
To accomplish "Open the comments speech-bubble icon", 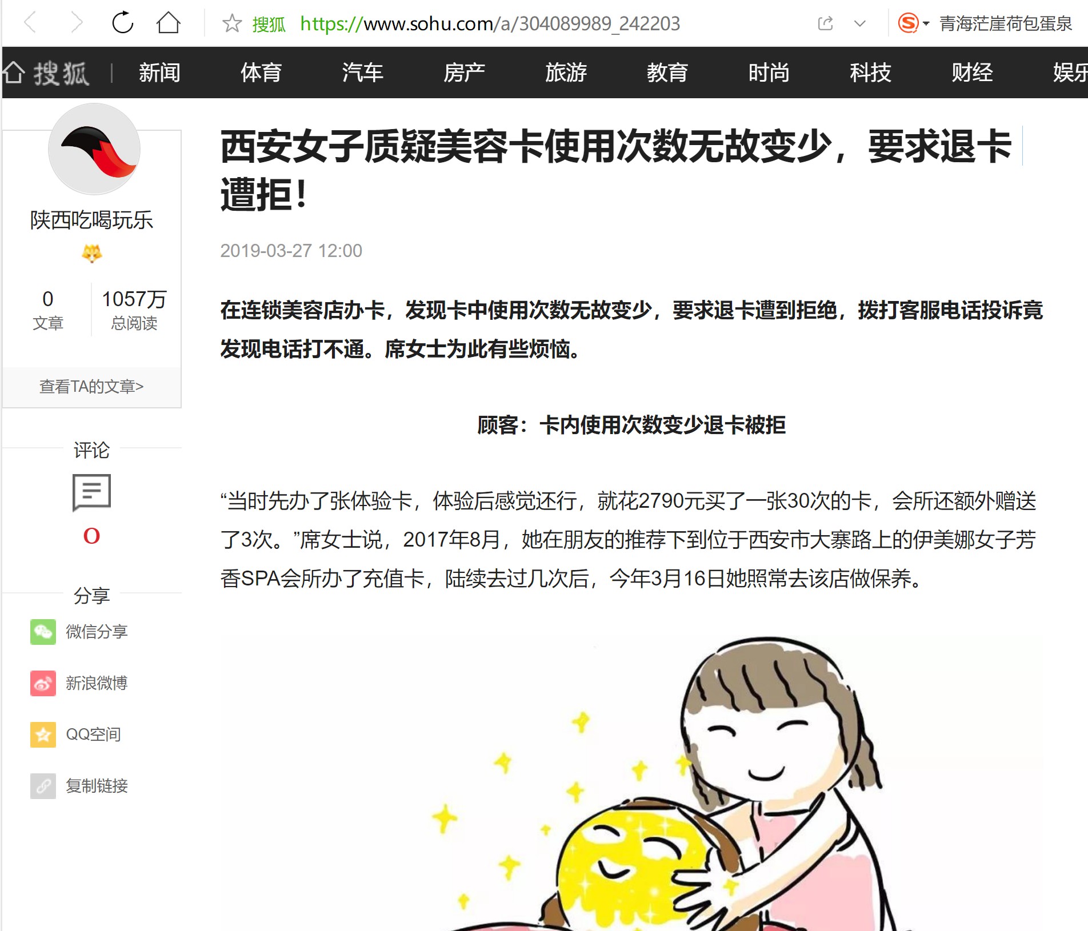I will (91, 492).
